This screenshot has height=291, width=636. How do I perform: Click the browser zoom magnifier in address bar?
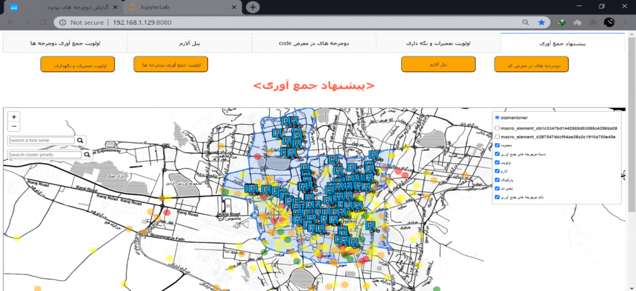point(527,22)
